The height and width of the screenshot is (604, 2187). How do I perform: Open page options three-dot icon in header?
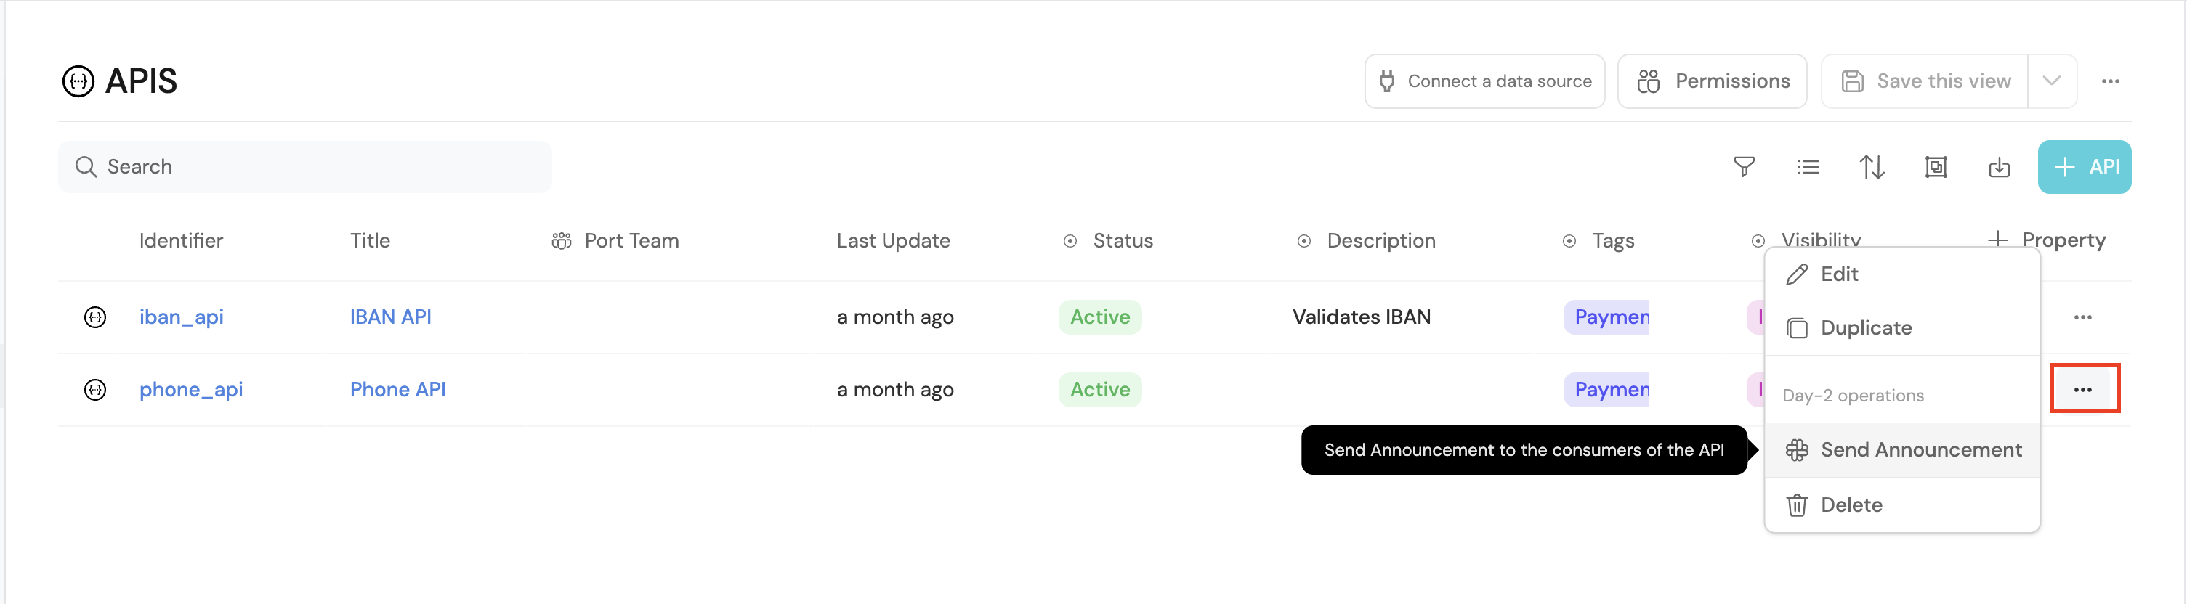[2111, 81]
